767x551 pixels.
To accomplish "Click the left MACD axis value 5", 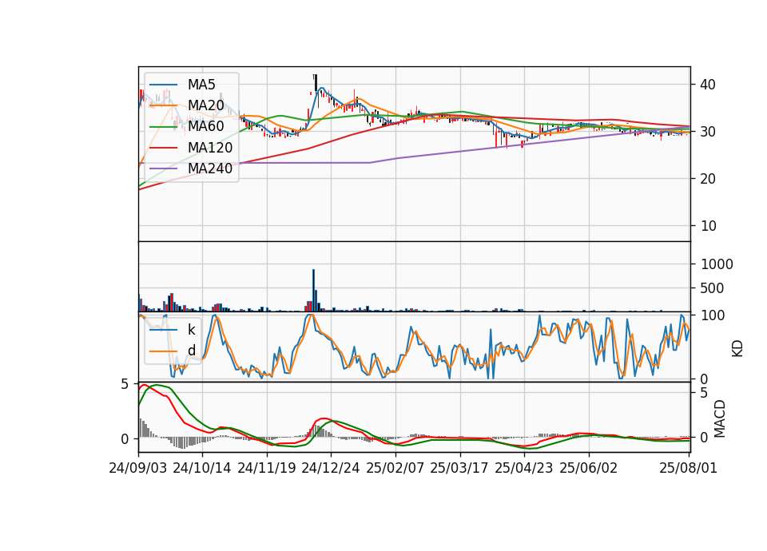I will (x=125, y=384).
